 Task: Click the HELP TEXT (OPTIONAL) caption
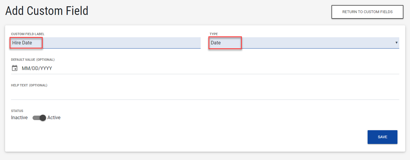pos(29,85)
